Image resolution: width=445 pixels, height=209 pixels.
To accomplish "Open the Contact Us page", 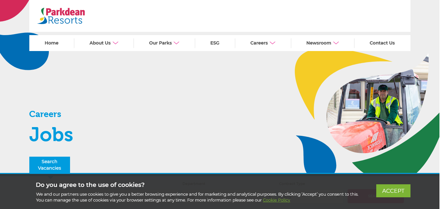I will pyautogui.click(x=382, y=43).
